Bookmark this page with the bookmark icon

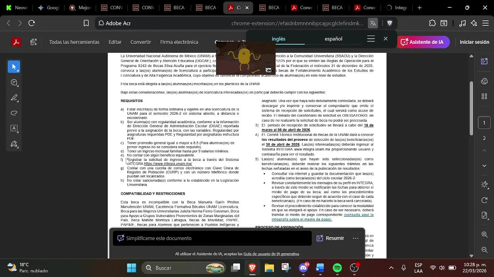[x=86, y=23]
